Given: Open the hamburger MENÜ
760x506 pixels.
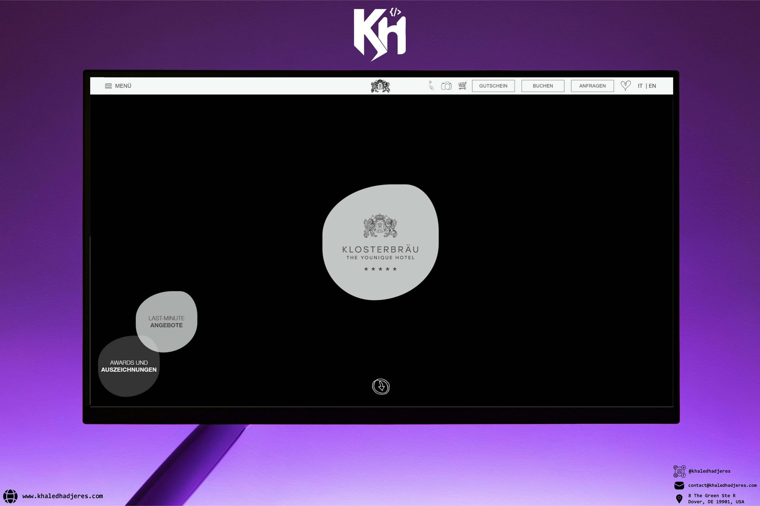Looking at the screenshot, I should point(118,86).
